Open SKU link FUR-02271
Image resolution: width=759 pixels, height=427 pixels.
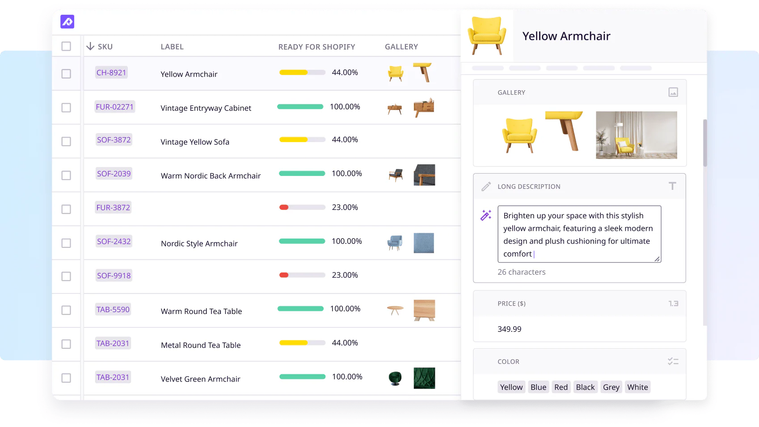(x=114, y=107)
